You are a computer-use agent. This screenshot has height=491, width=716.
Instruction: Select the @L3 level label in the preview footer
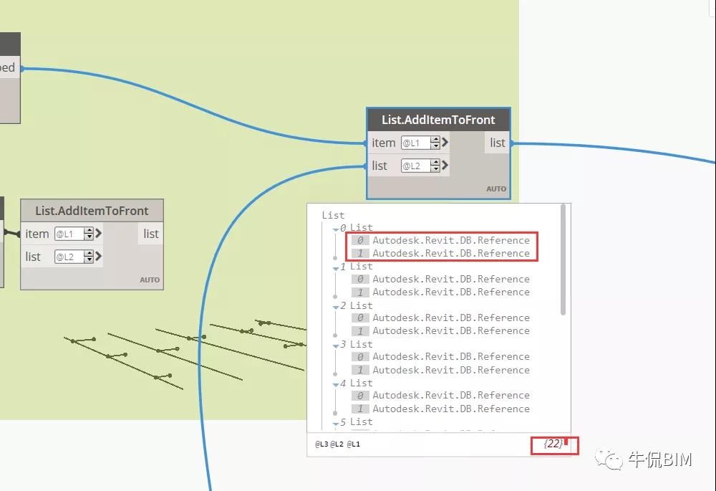[x=321, y=444]
